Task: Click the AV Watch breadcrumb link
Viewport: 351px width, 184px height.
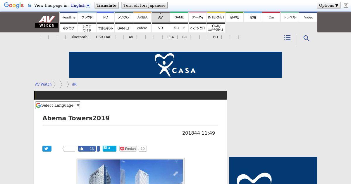Action: tap(43, 84)
